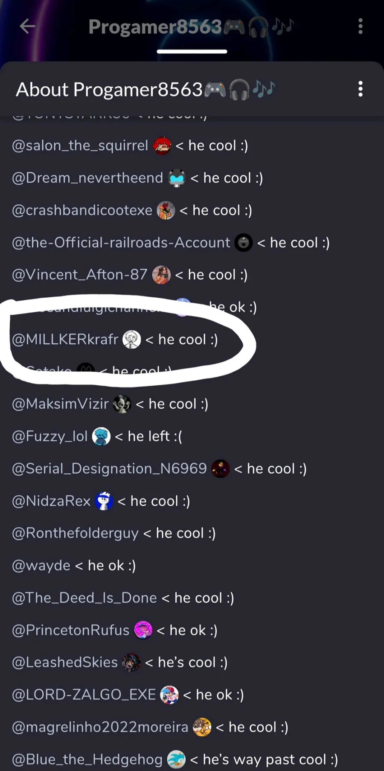Click the salon_the_squirrel avatar icon
The image size is (384, 771).
(162, 146)
